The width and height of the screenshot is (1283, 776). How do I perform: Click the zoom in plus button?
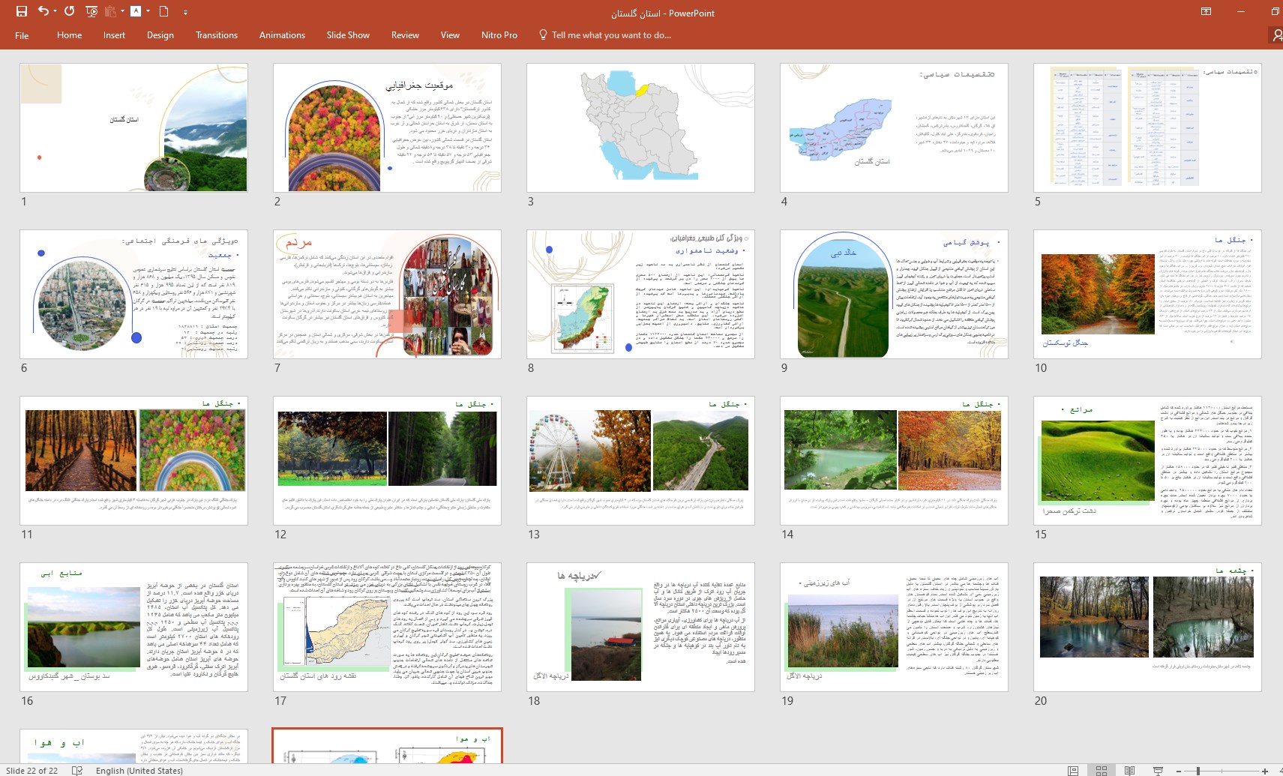coord(1264,770)
